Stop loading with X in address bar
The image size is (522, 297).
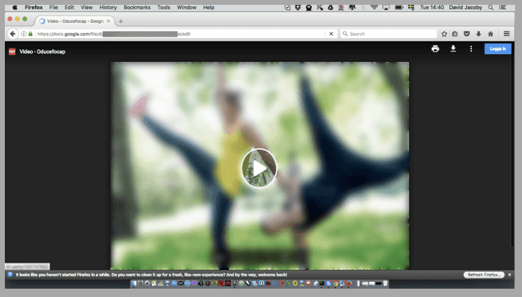coord(331,34)
